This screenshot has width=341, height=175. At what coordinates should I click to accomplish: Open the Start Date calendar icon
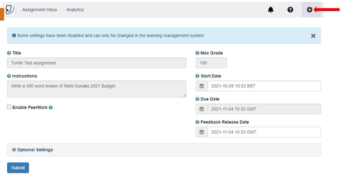(202, 86)
